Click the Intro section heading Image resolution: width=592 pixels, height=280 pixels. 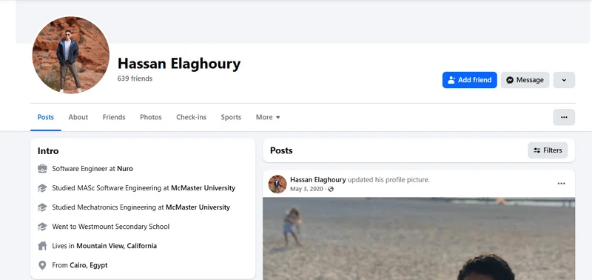[48, 151]
